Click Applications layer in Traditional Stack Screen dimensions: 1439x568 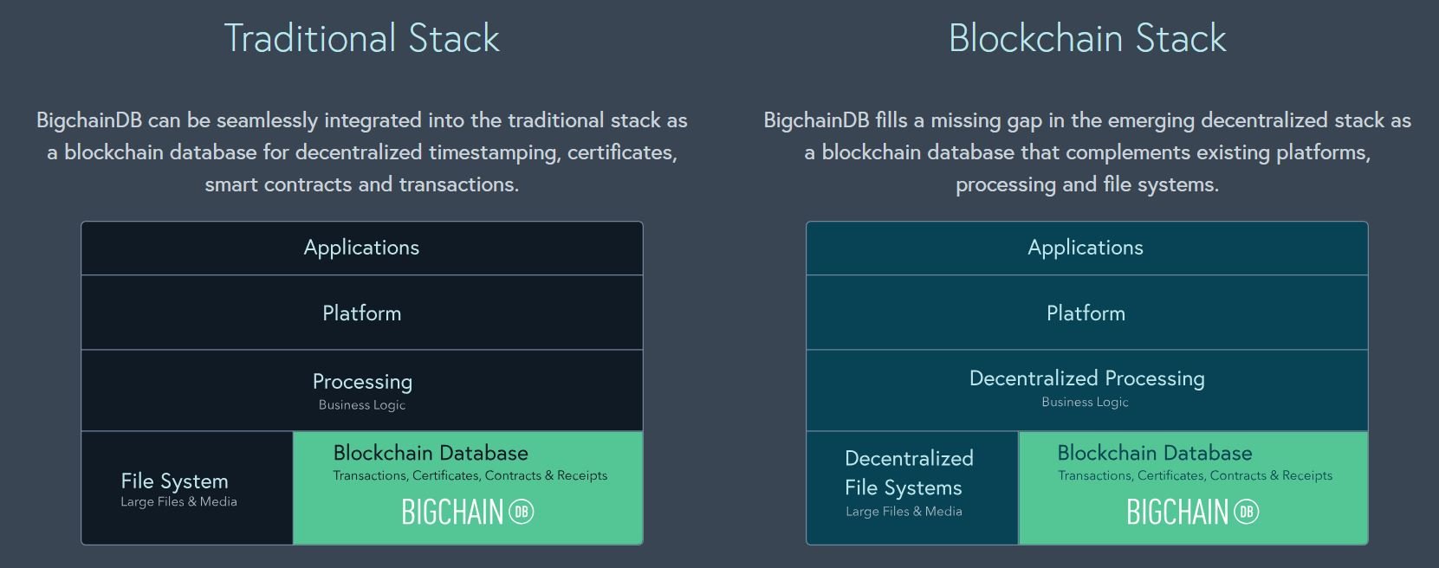(x=362, y=248)
